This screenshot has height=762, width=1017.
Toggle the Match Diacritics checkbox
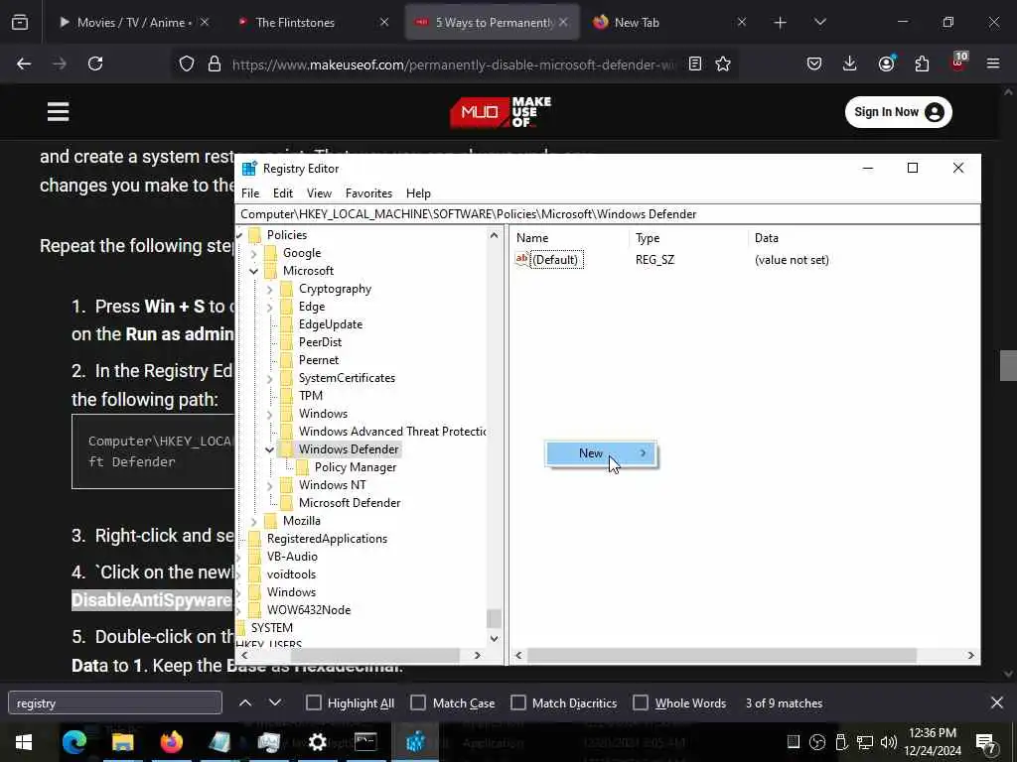(x=518, y=703)
